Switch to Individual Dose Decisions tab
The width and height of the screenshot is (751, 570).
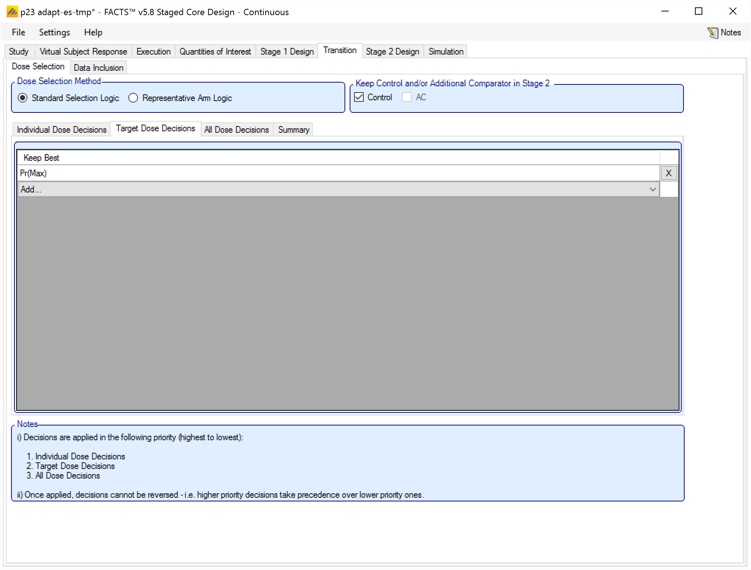(62, 130)
